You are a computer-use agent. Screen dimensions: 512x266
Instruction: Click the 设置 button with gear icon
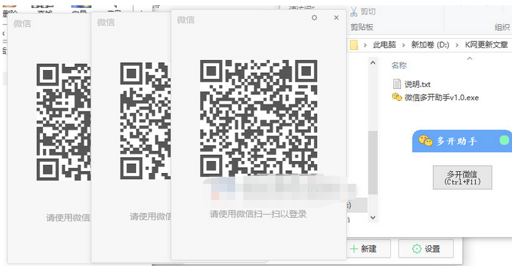tap(426, 249)
